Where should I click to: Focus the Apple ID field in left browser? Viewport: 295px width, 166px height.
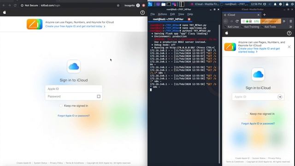point(74,89)
